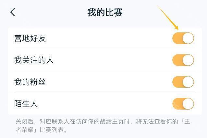Click the orange track of 陌生人 switch

[177, 104]
